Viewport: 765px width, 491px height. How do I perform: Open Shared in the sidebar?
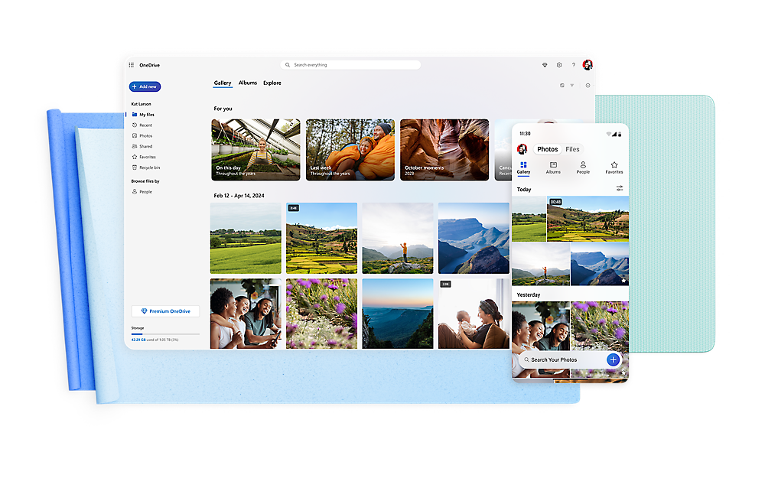coord(142,146)
